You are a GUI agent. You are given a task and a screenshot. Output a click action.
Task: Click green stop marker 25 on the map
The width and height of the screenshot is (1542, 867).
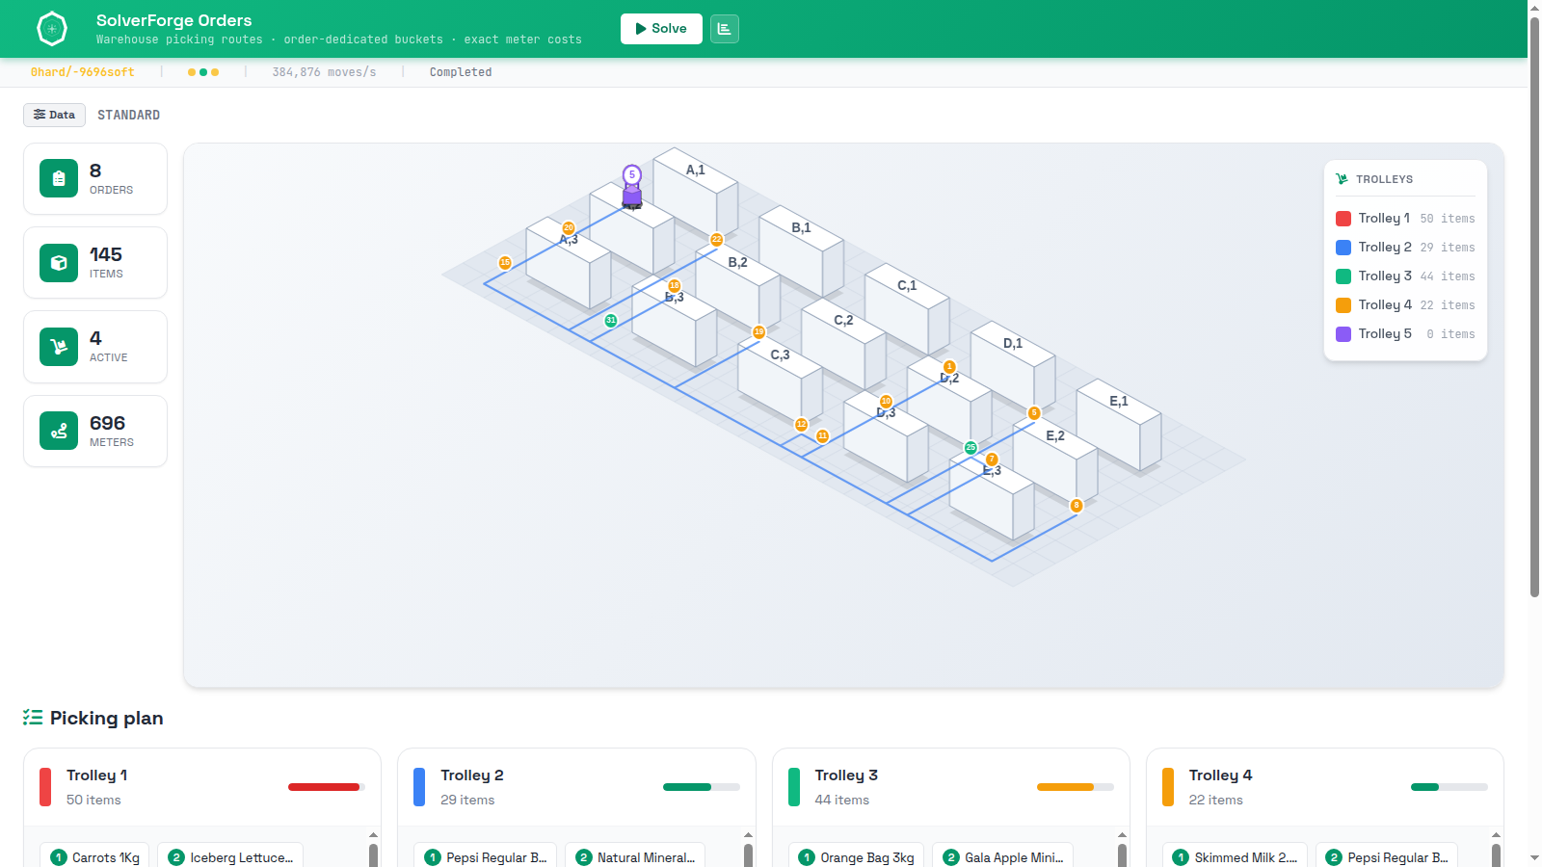tap(970, 447)
